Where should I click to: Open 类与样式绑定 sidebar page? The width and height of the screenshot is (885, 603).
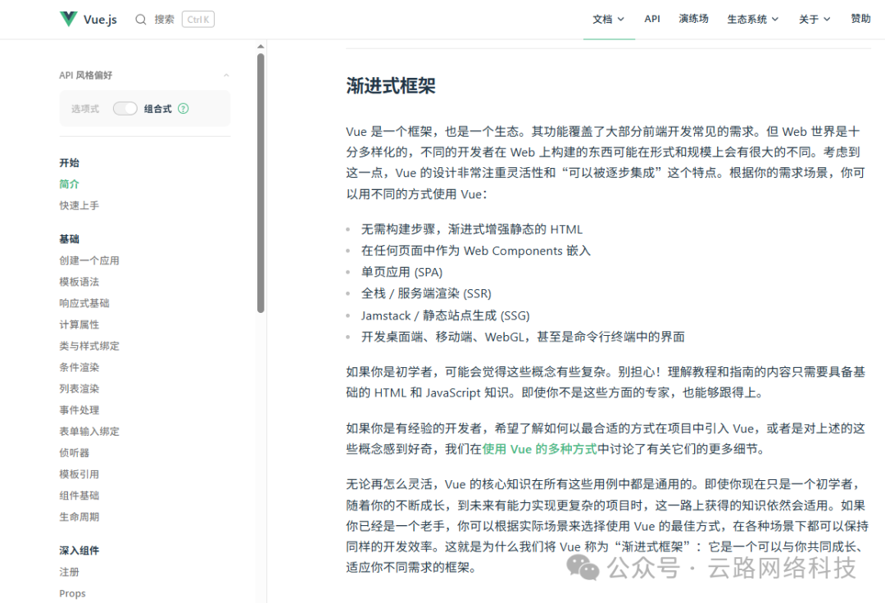[89, 346]
